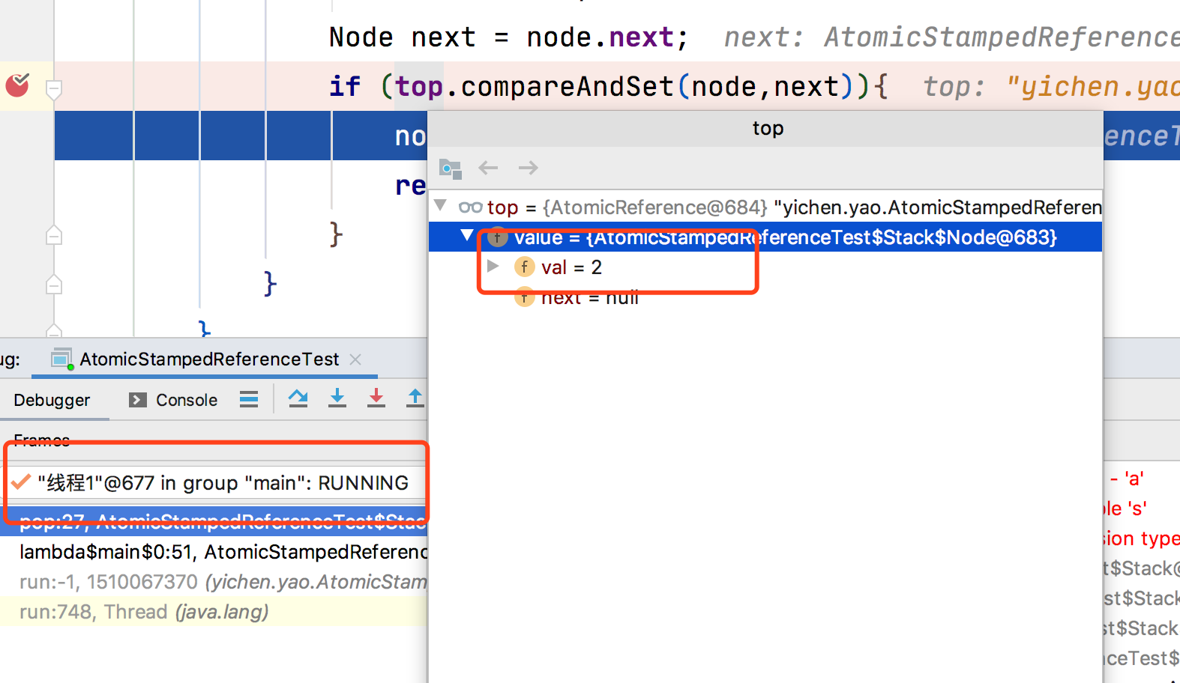
Task: Expand the val = 2 field
Action: point(493,267)
